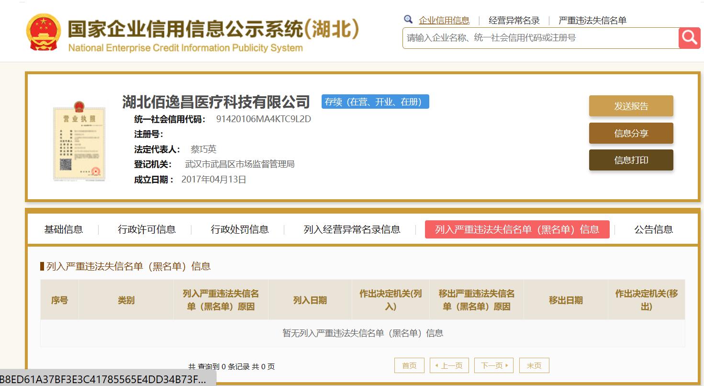Click the credit code 91420106MA4KTC9L2D
704x386 pixels.
coord(264,119)
